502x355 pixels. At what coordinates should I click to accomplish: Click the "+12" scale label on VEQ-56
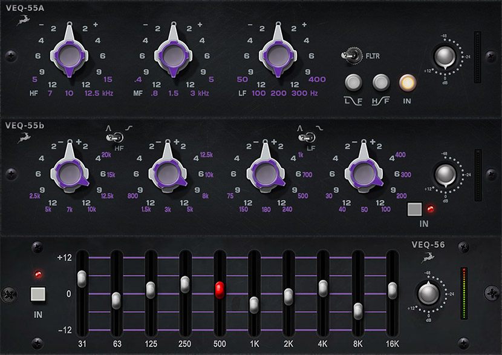pyautogui.click(x=64, y=257)
